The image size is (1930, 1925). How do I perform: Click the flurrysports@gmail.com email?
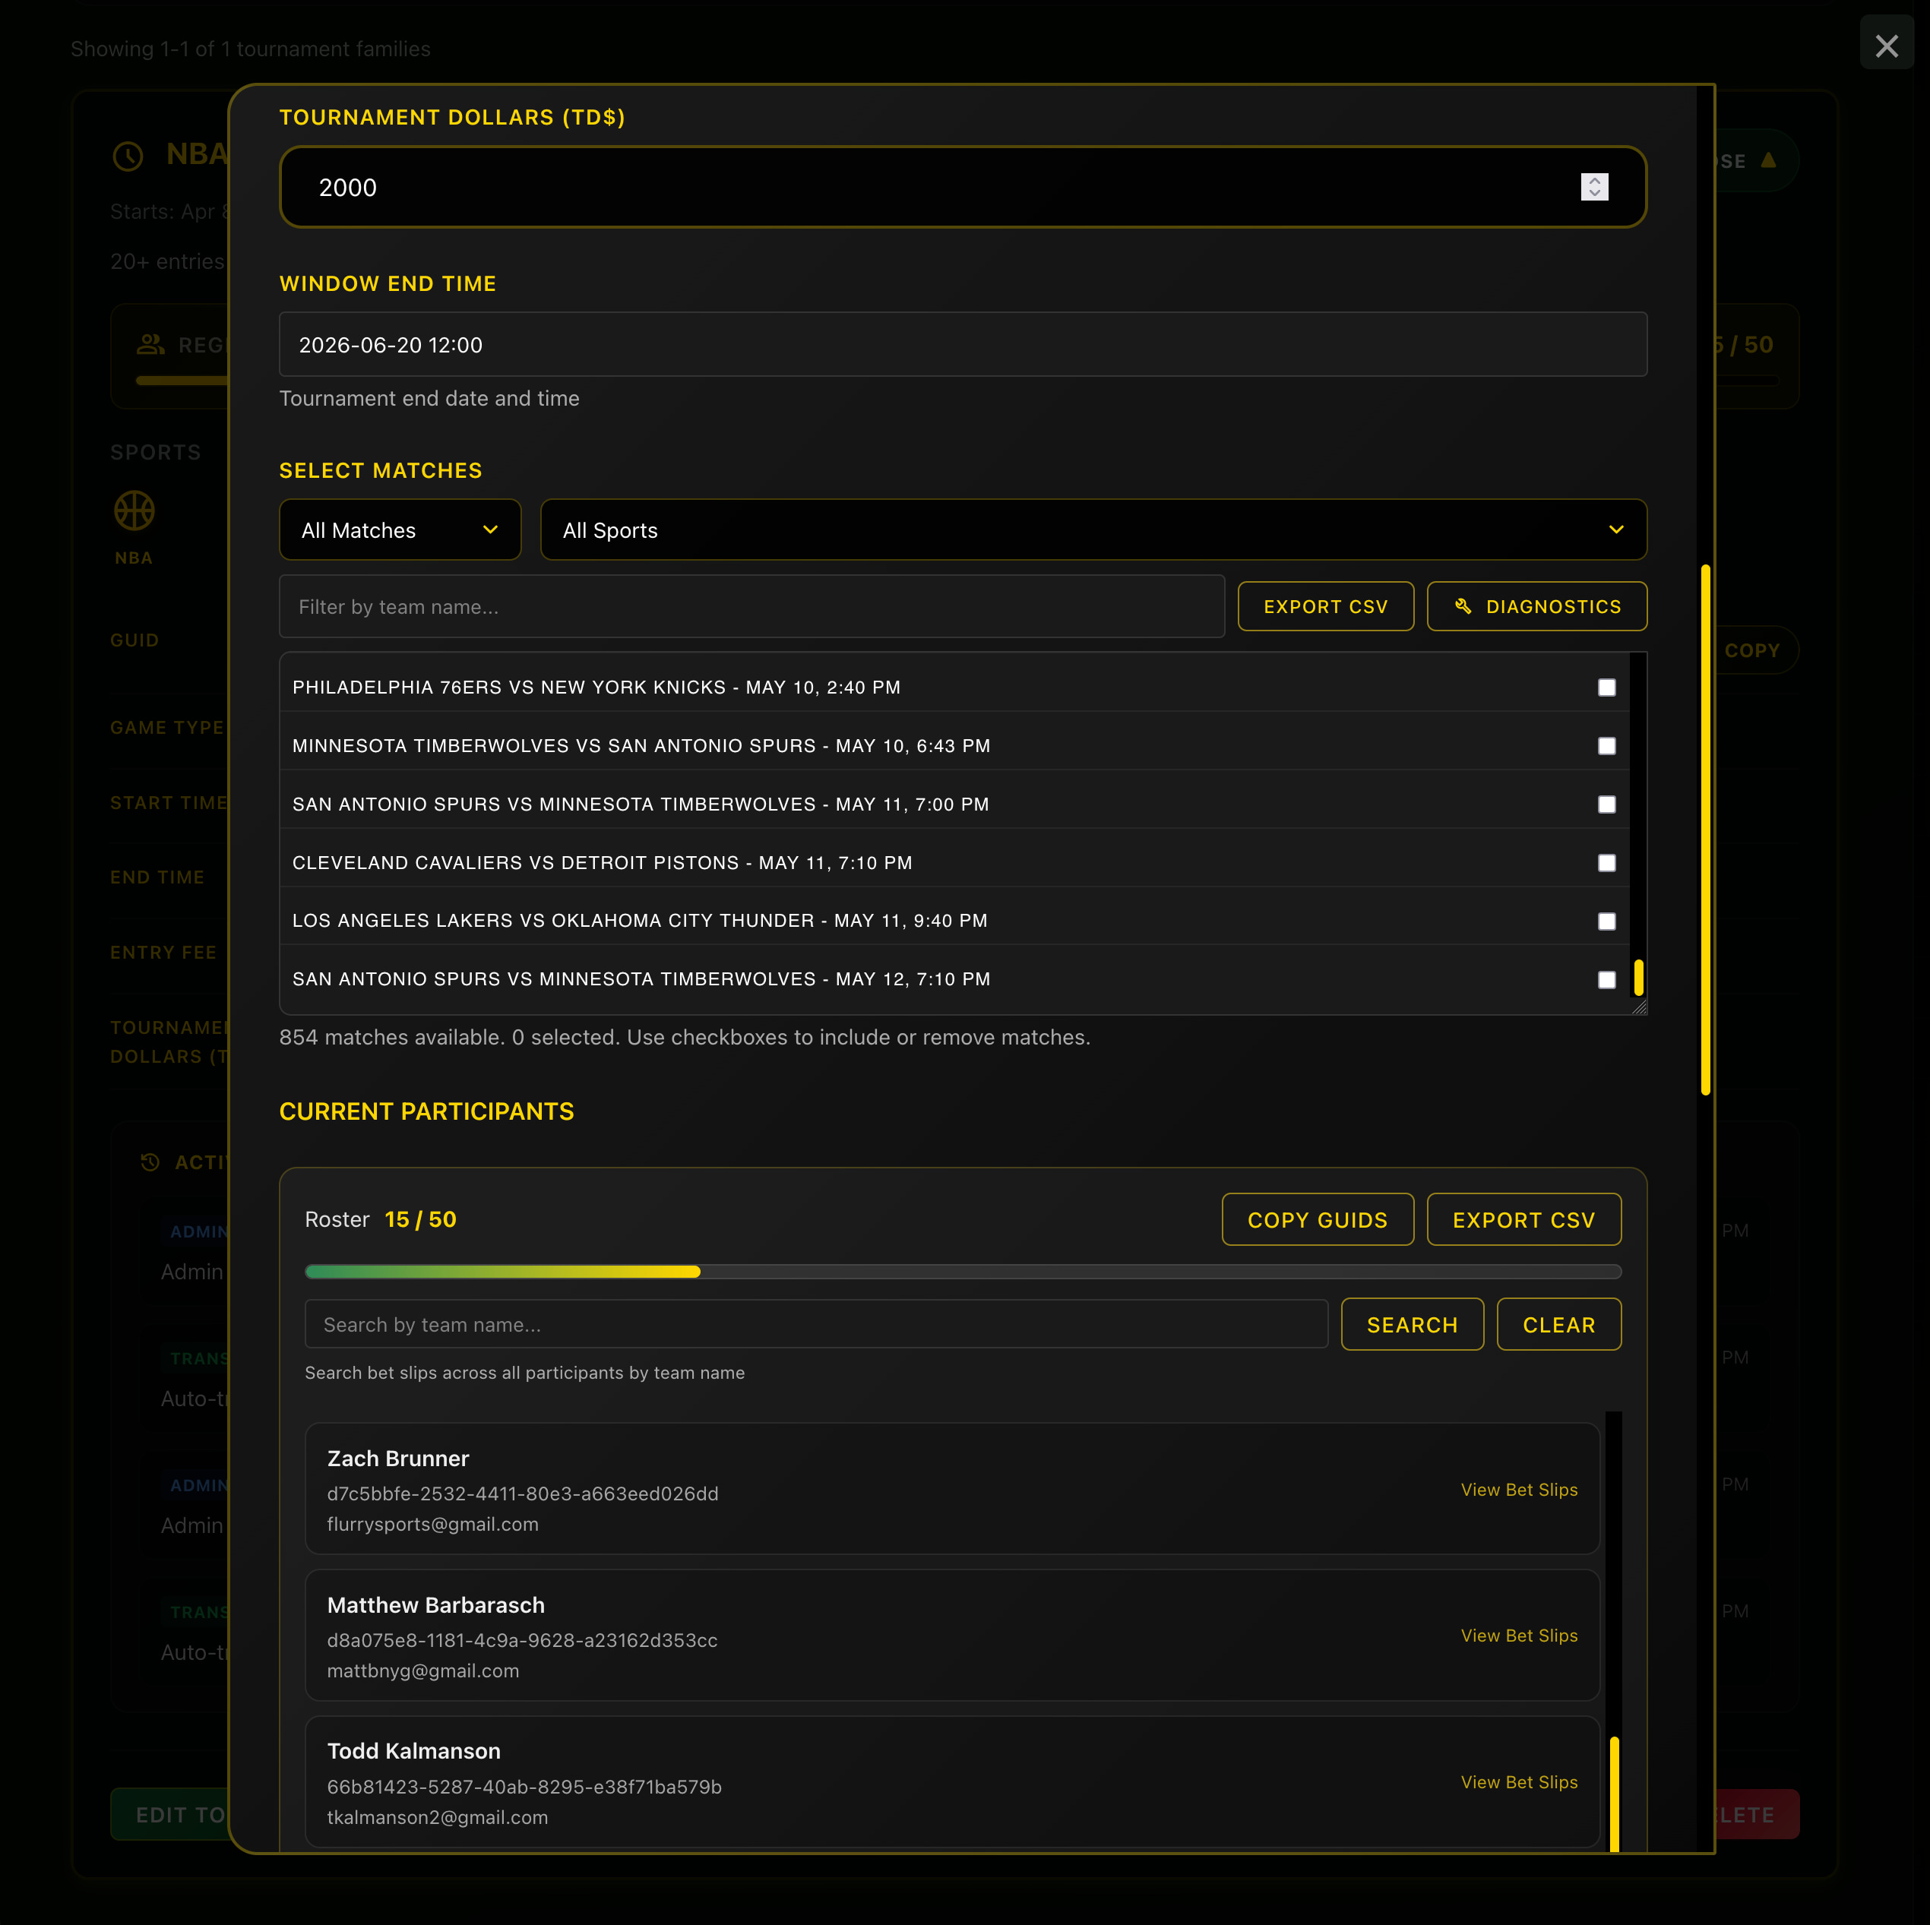432,1525
